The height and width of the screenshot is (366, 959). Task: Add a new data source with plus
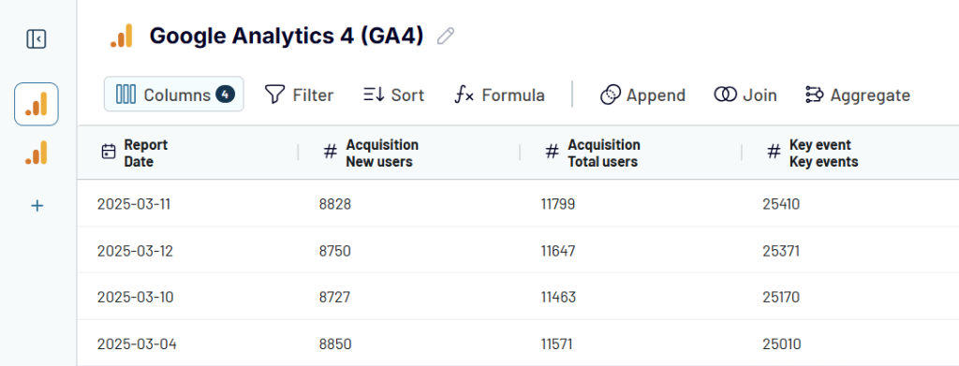[37, 206]
